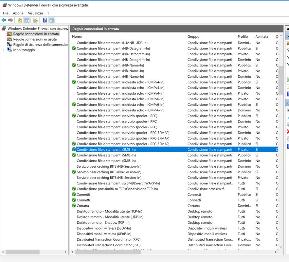Select Dispositivi mobili wireless (SSDP-In) rule
Image resolution: width=289 pixels, height=262 pixels.
pos(104,228)
